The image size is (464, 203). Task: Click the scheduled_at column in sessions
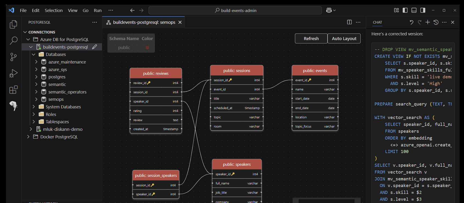click(x=237, y=108)
